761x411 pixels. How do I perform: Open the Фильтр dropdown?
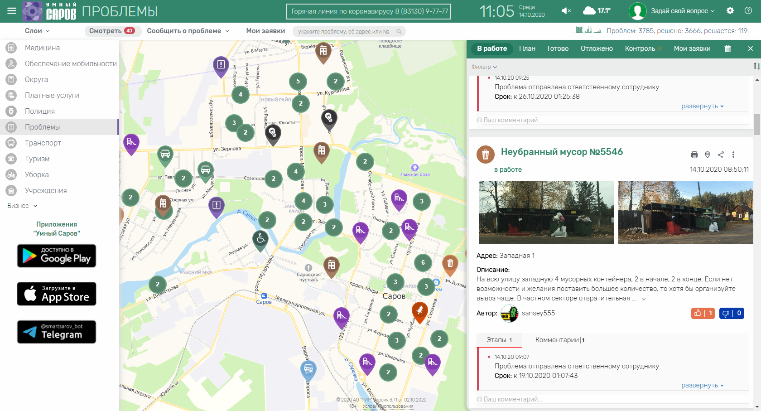(484, 67)
